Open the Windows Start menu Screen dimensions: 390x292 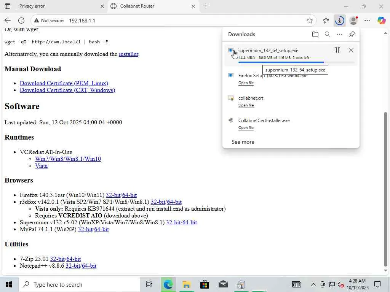[x=9, y=284]
